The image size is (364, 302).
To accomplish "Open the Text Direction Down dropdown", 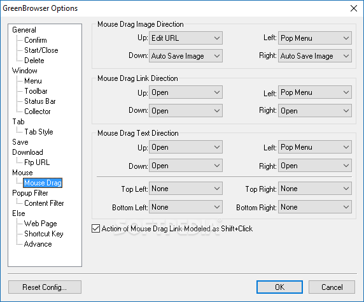I will click(185, 166).
